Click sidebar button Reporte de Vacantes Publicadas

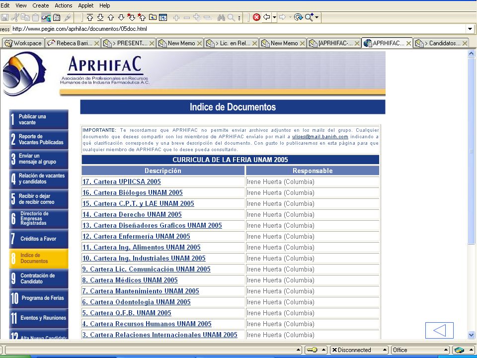(39, 139)
